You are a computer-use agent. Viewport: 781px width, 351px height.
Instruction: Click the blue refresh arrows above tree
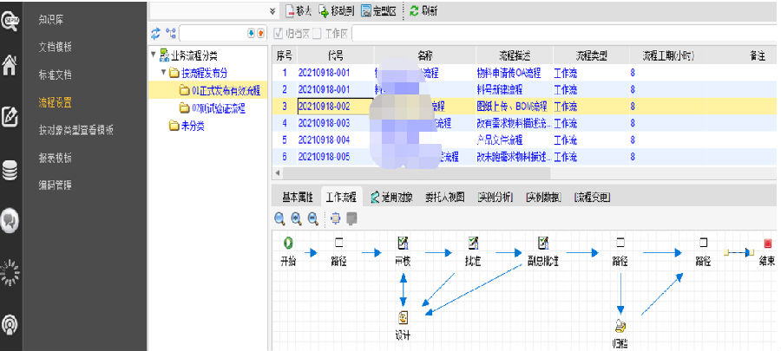coord(156,33)
